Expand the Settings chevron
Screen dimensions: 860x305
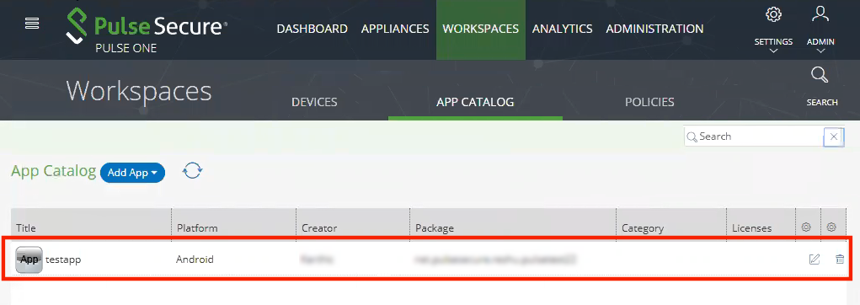[773, 51]
